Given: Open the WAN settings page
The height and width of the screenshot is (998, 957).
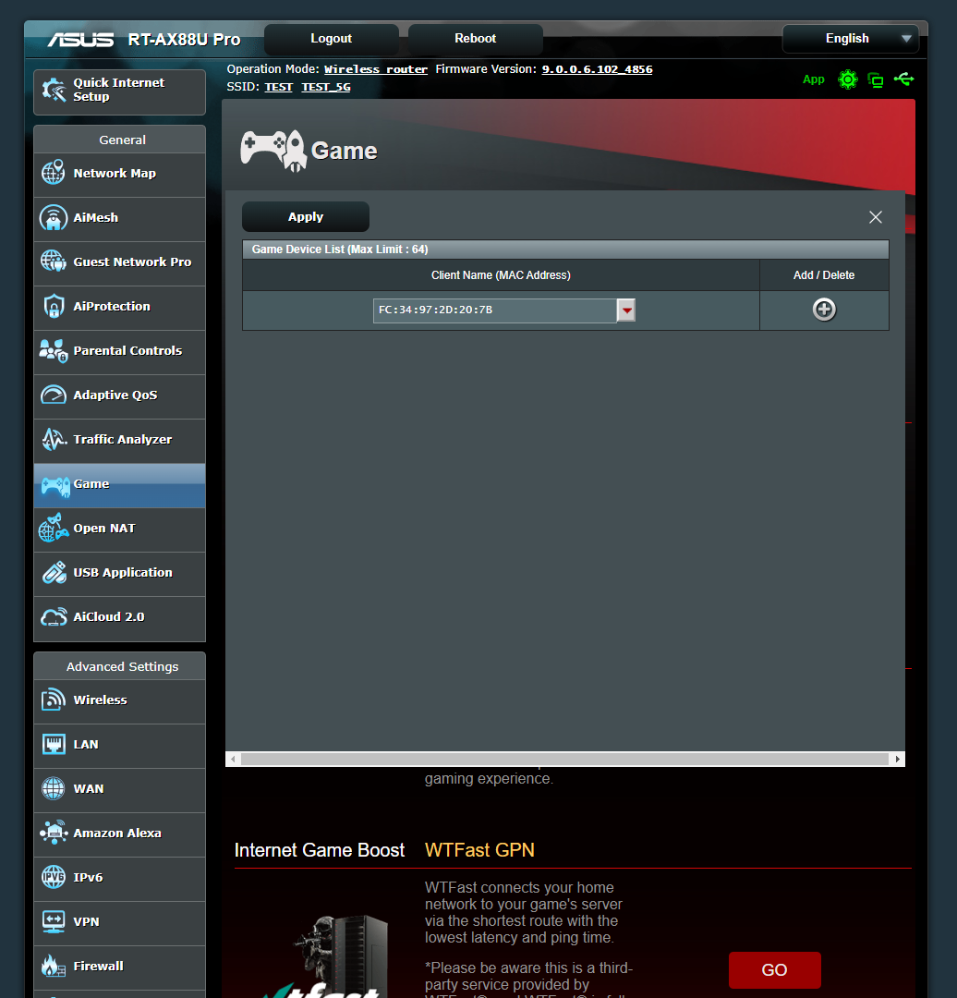Looking at the screenshot, I should click(x=120, y=790).
